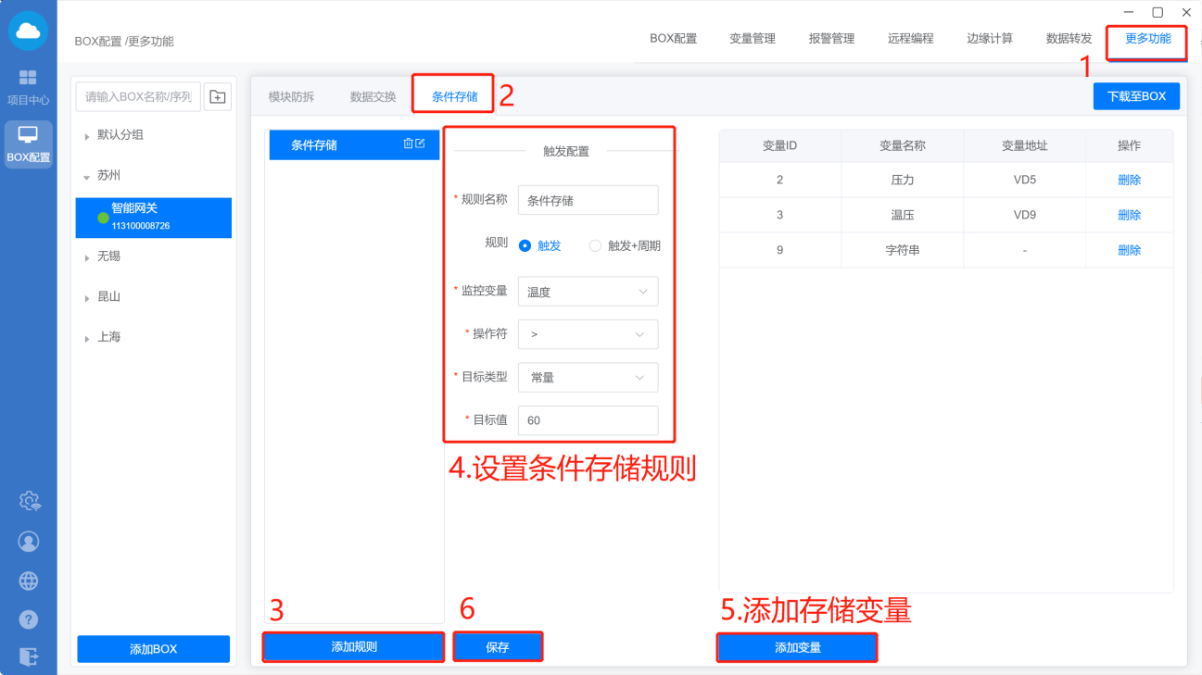Screen dimensions: 1202x675
Task: Click the 字符串 variable name cell
Action: pyautogui.click(x=903, y=250)
